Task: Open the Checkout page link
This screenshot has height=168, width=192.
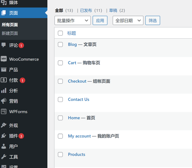Action: point(77,81)
